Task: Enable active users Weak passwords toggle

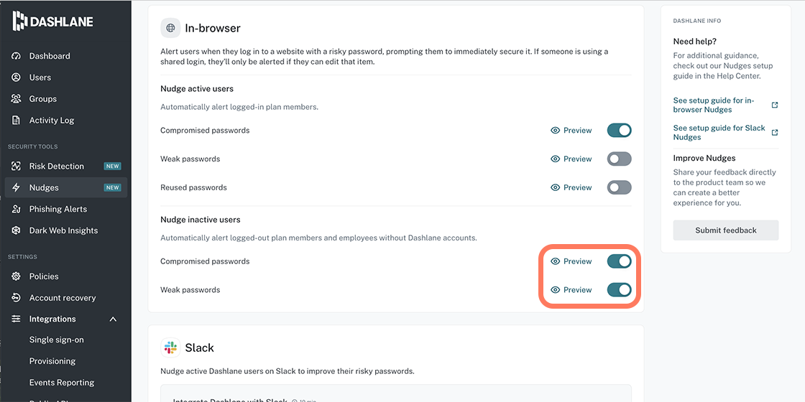Action: click(619, 159)
